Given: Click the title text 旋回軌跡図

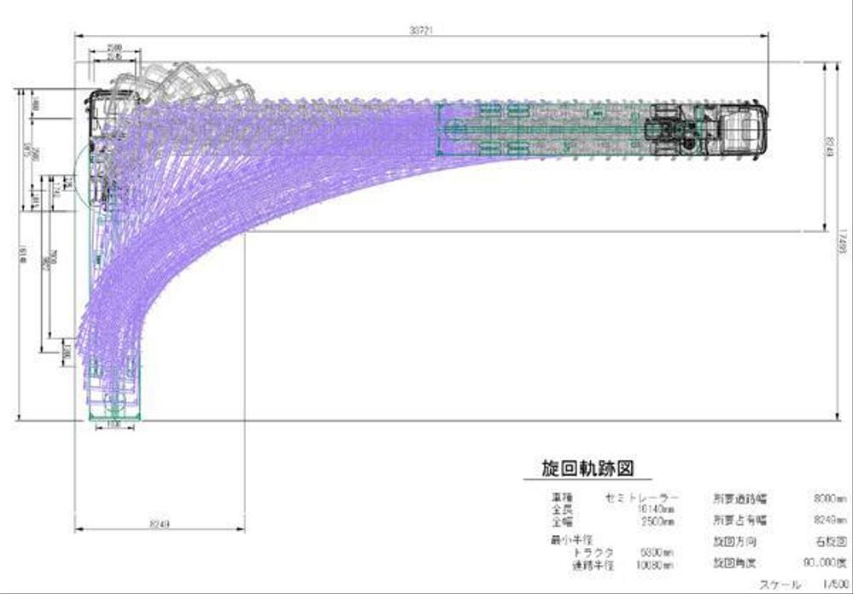Looking at the screenshot, I should 587,468.
